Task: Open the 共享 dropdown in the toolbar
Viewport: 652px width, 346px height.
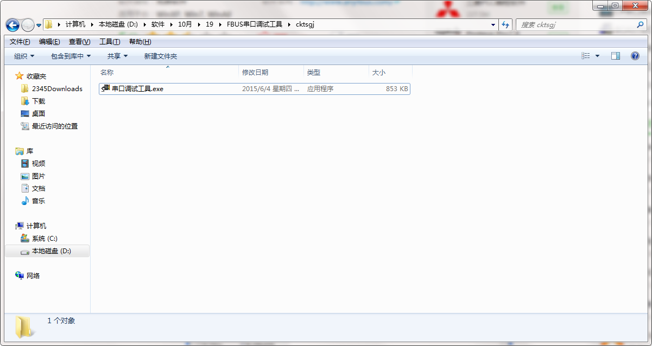Action: (117, 56)
